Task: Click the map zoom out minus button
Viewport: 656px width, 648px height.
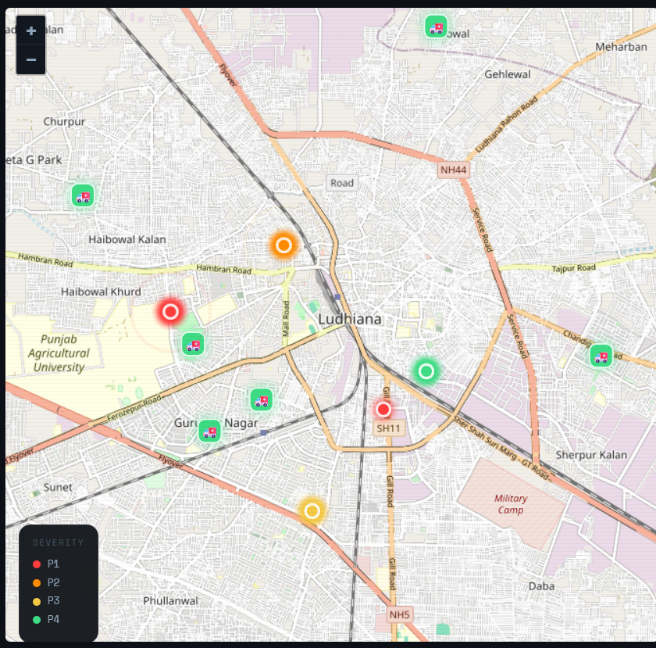Action: pos(31,59)
